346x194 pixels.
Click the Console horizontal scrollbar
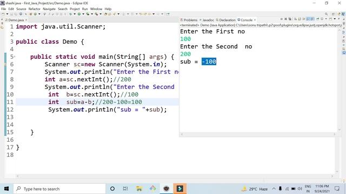coord(258,134)
